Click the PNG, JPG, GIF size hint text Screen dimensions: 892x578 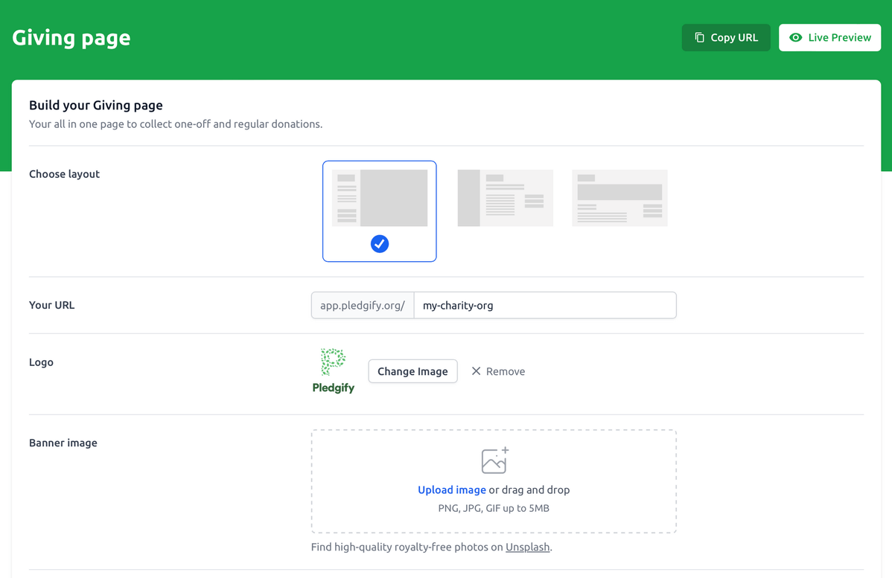pyautogui.click(x=494, y=508)
